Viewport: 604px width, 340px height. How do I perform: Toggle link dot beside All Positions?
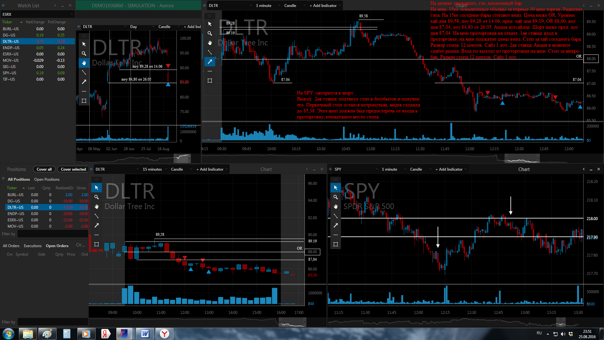coord(3,178)
